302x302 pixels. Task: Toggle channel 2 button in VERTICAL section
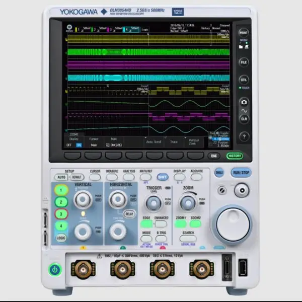click(x=61, y=202)
